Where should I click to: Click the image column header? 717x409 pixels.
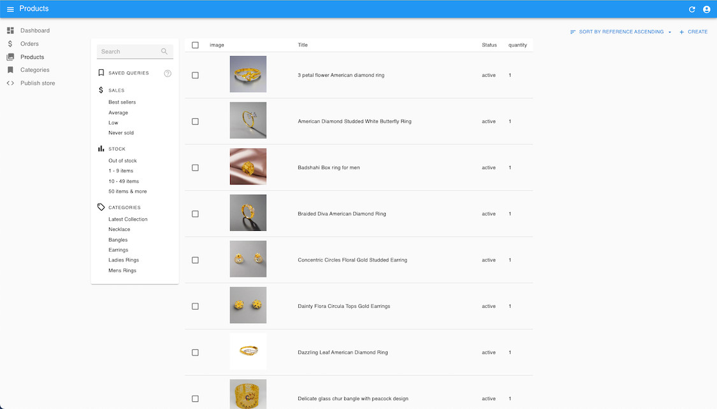click(x=217, y=45)
